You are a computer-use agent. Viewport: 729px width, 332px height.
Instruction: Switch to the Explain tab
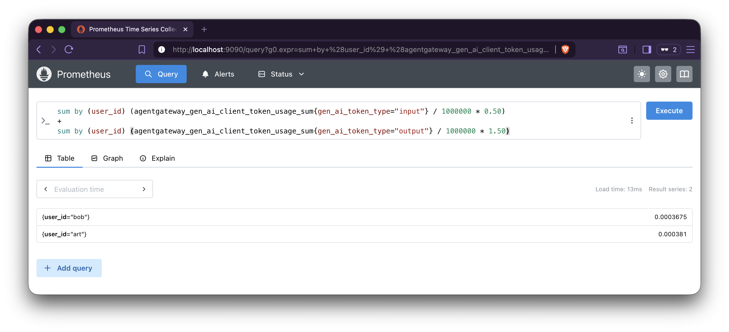pos(157,158)
